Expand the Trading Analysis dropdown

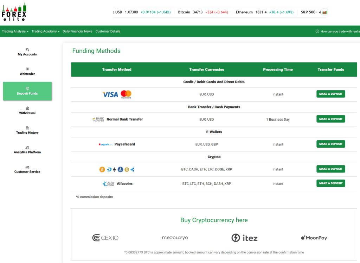click(x=15, y=31)
